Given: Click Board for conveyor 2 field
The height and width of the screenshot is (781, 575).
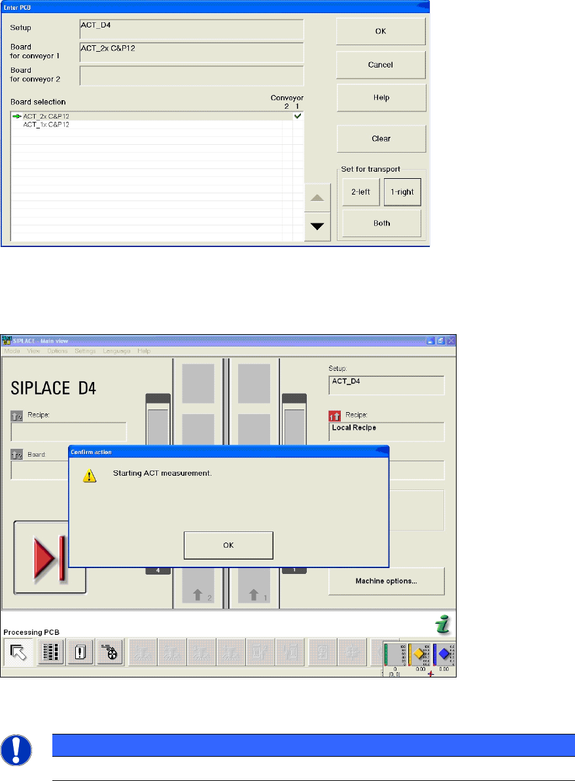Looking at the screenshot, I should 192,76.
